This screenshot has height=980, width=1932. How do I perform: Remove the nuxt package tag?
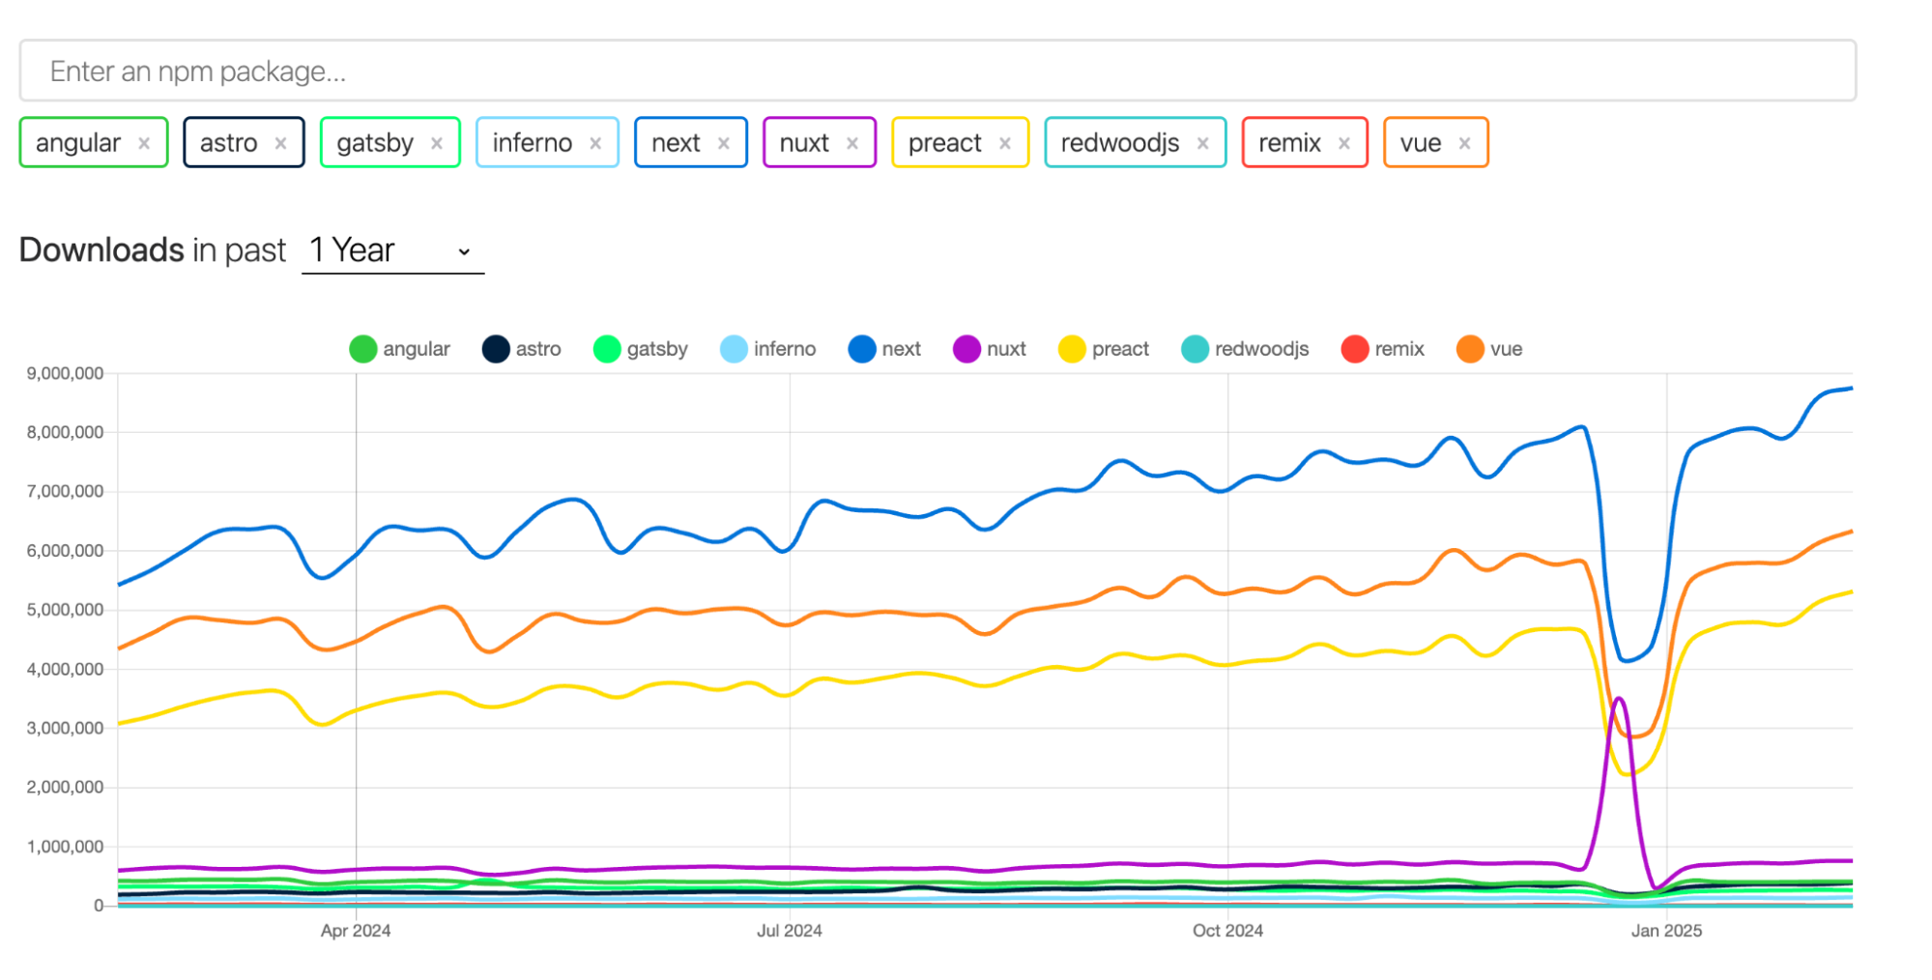(x=851, y=142)
